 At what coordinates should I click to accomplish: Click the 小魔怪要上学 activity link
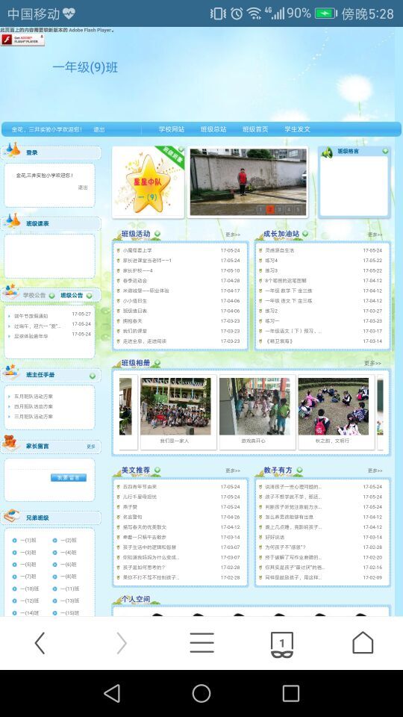pos(137,251)
